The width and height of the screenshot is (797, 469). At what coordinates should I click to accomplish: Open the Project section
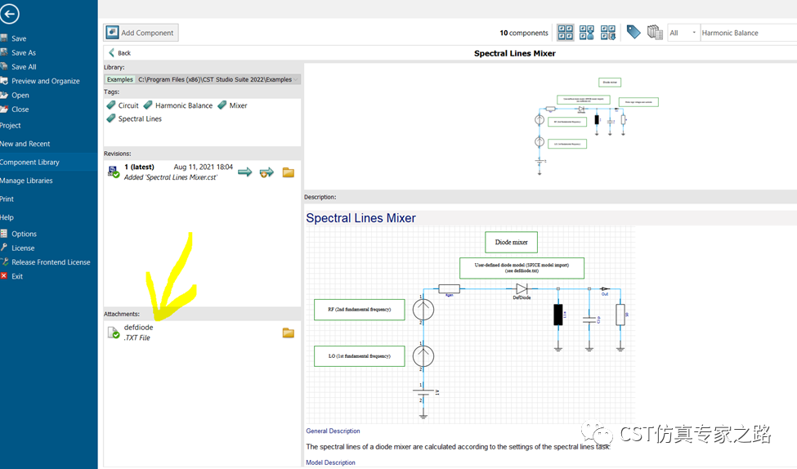point(10,126)
